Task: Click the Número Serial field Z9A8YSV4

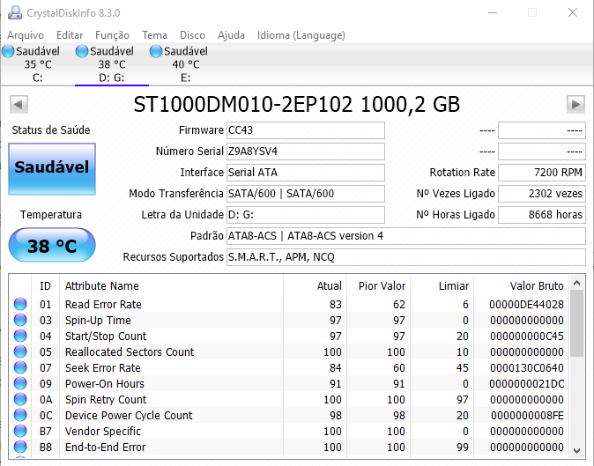Action: point(305,152)
